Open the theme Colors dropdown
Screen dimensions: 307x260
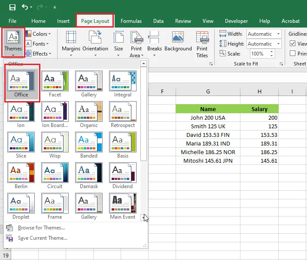pyautogui.click(x=38, y=34)
